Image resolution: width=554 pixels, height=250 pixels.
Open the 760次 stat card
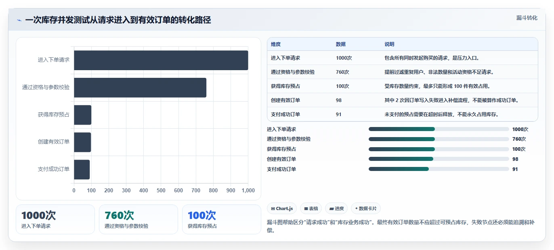tap(138, 219)
